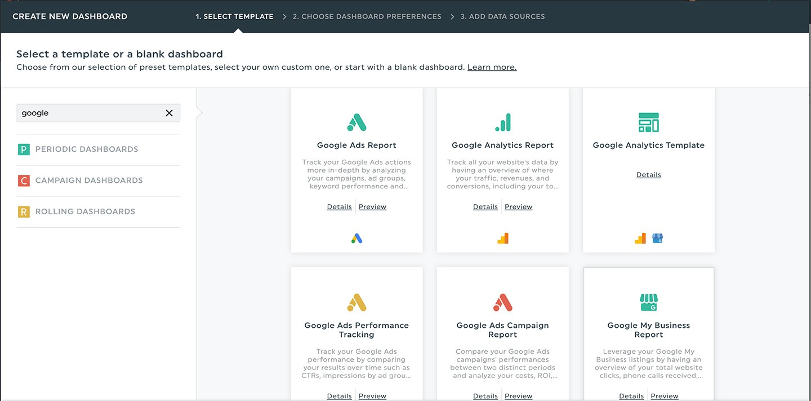Click the blue Google My Business source icon
The image size is (811, 401).
657,238
